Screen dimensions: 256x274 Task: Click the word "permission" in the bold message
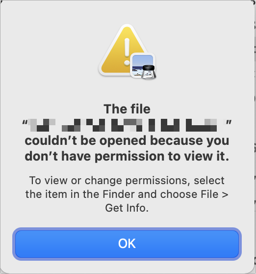[129, 157]
